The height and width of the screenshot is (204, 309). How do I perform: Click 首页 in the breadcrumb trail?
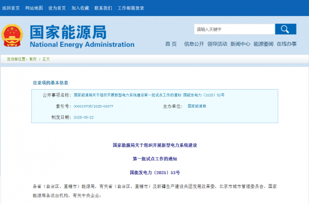(x=33, y=59)
